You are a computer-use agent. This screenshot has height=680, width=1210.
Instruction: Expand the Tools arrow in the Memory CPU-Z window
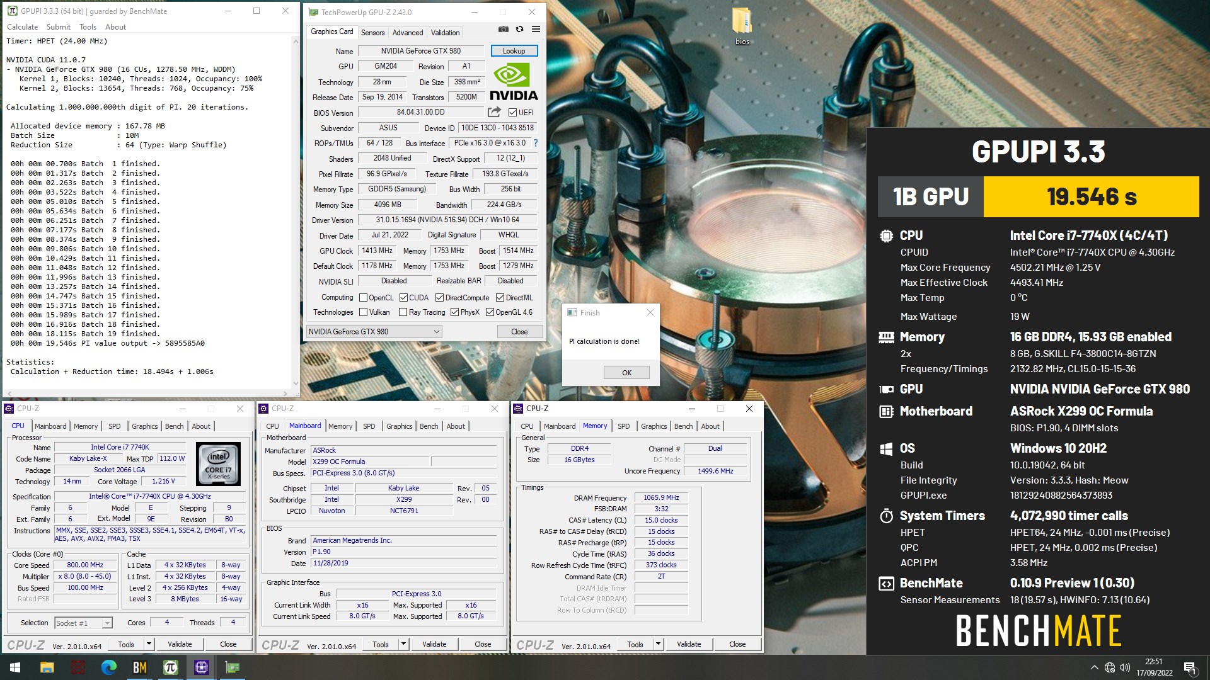(658, 644)
